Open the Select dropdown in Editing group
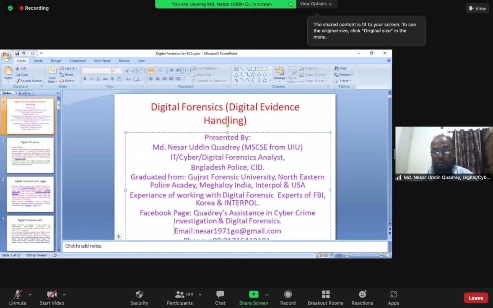This screenshot has width=493, height=308. click(x=343, y=81)
